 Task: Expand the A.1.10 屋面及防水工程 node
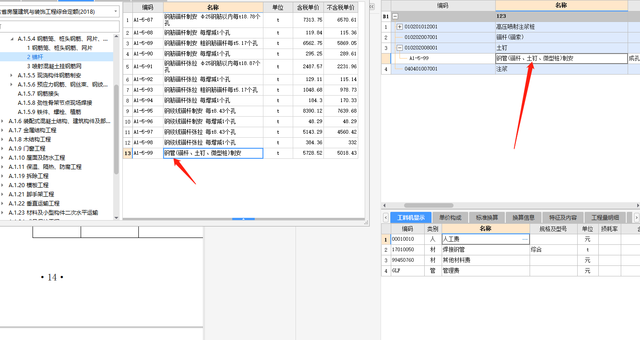(3, 158)
